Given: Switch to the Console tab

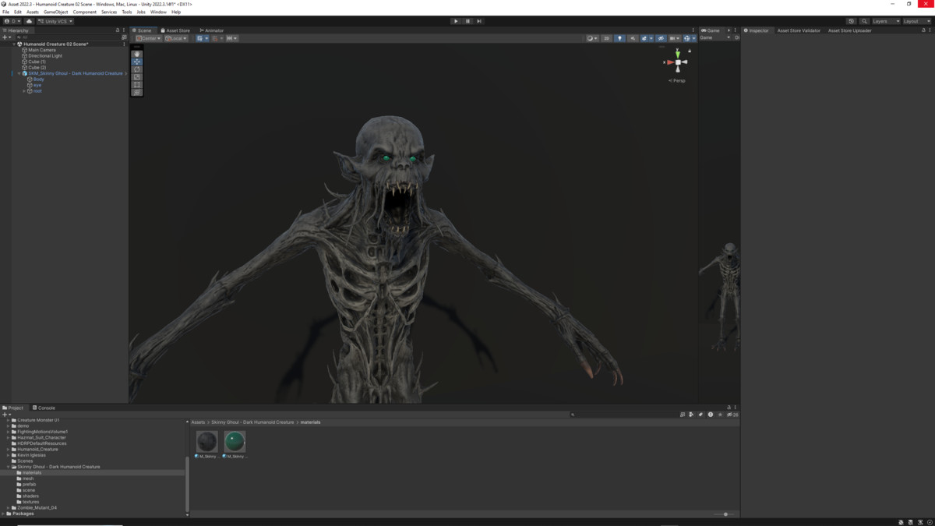Looking at the screenshot, I should point(44,408).
